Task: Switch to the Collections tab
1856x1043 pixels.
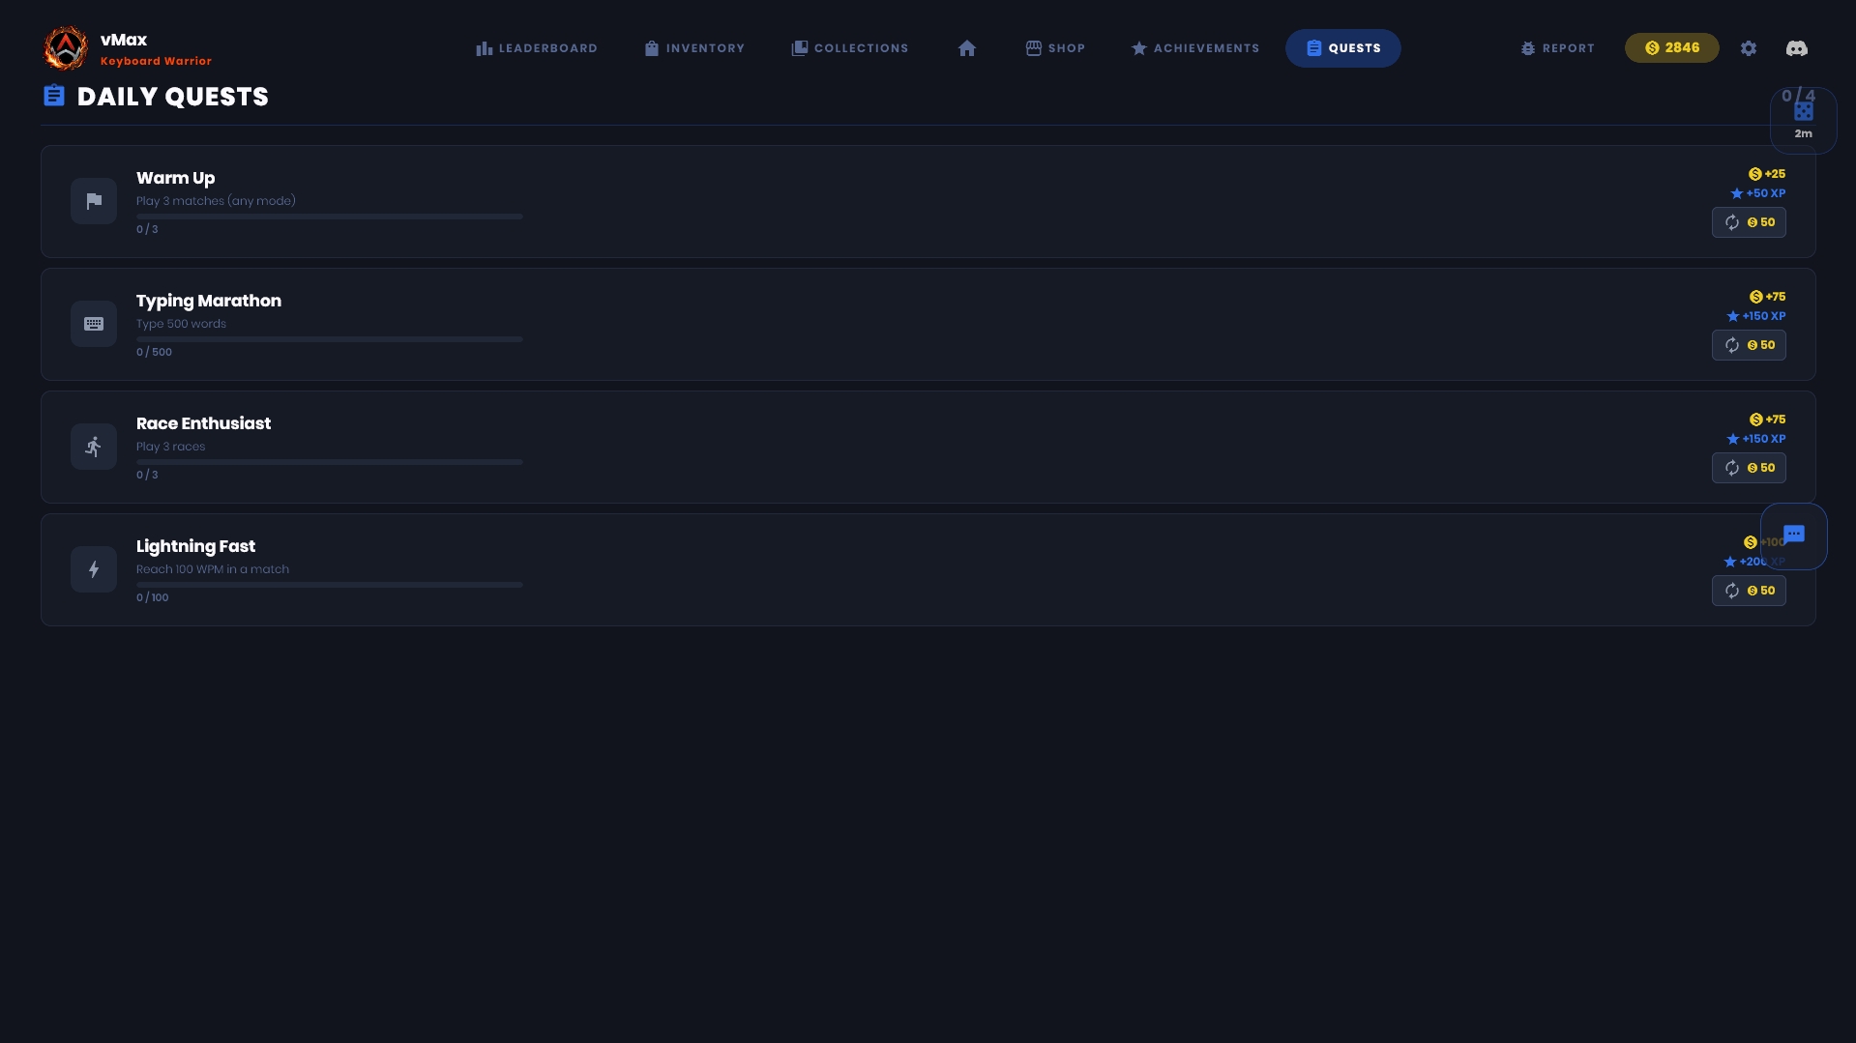Action: tap(849, 48)
